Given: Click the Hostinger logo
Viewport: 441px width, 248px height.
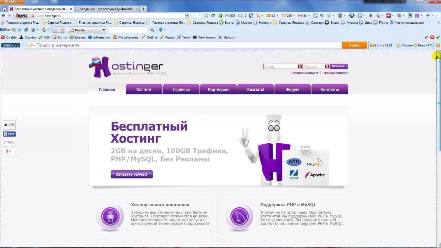Looking at the screenshot, I should click(126, 67).
